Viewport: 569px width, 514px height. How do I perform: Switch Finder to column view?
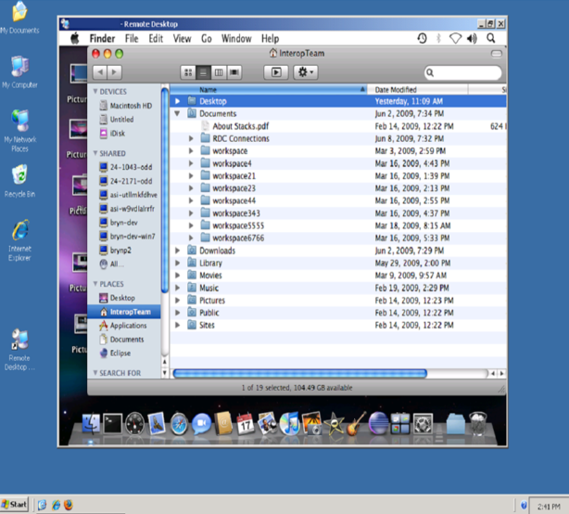point(219,71)
